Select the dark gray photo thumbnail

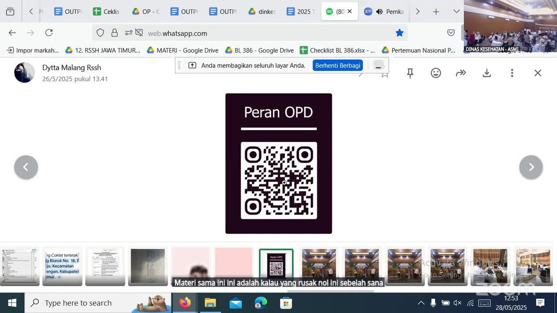coord(148,266)
